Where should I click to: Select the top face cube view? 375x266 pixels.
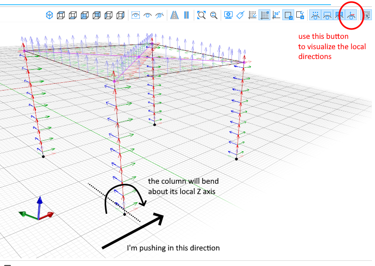pyautogui.click(x=61, y=16)
